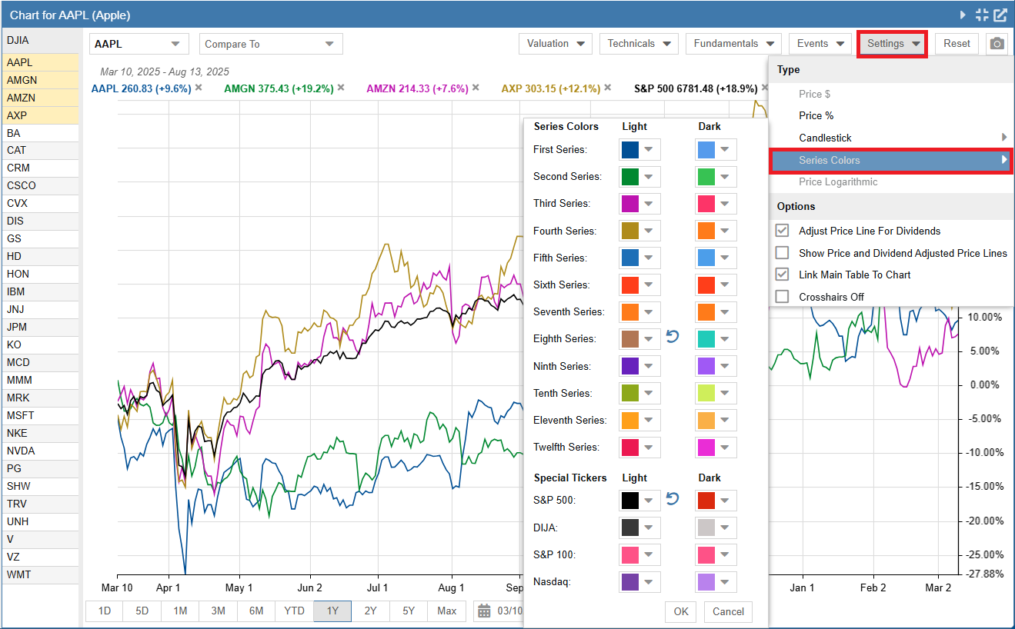The height and width of the screenshot is (629, 1015).
Task: Enable Show Price and Dividend Adjusted Price Lines
Action: pos(782,252)
